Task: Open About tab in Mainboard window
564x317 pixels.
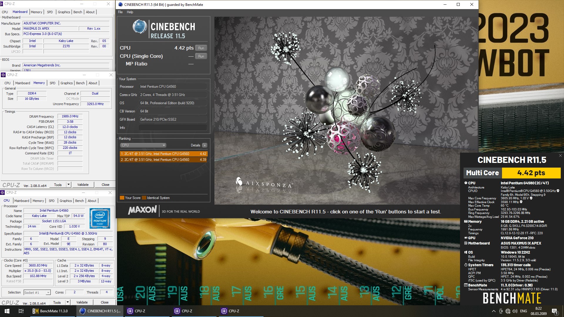Action: (90, 12)
